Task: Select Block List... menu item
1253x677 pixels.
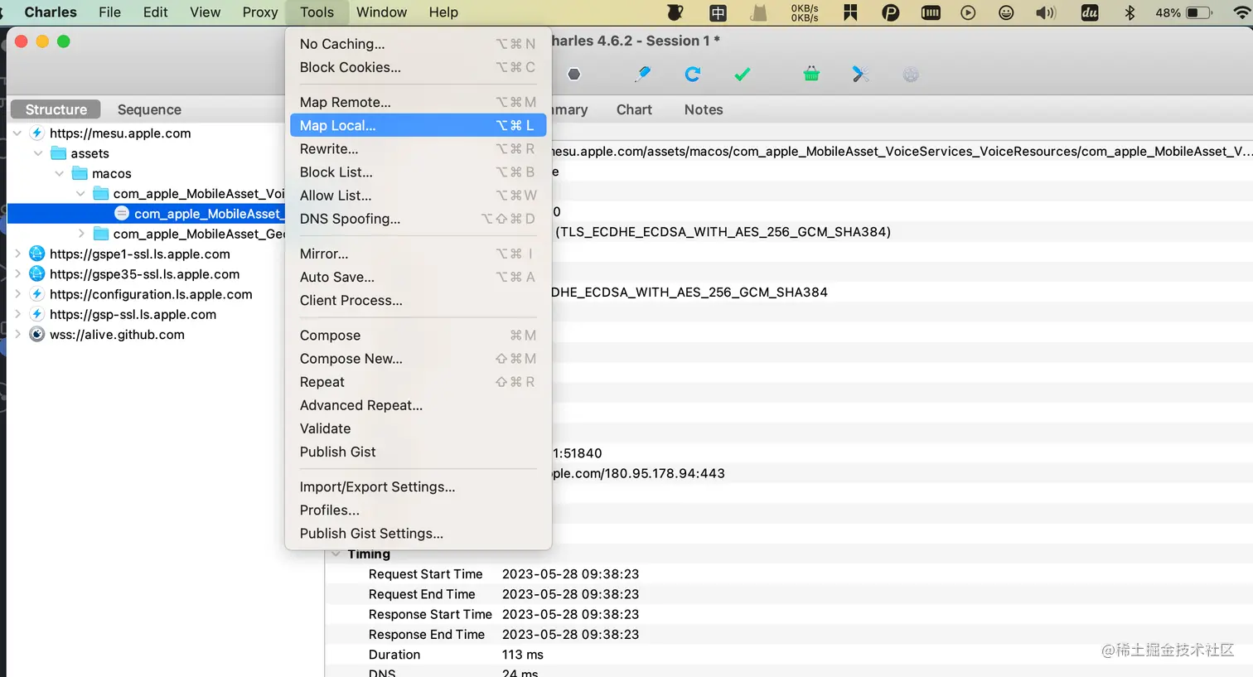Action: coord(418,172)
